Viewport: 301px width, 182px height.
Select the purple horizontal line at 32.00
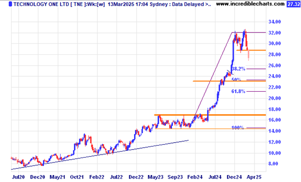point(249,32)
